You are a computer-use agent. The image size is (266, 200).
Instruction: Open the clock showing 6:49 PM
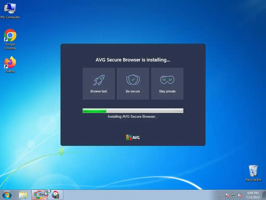(253, 195)
